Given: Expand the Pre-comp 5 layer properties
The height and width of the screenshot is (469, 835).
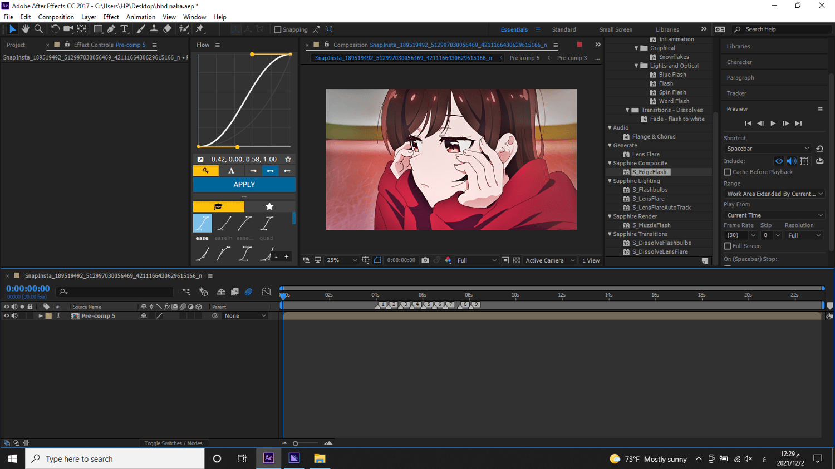Looking at the screenshot, I should coord(40,316).
